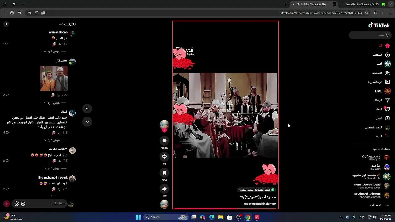395x222 pixels.
Task: Open followed account Dr Ahmed Soleman
Action: (x=372, y=195)
